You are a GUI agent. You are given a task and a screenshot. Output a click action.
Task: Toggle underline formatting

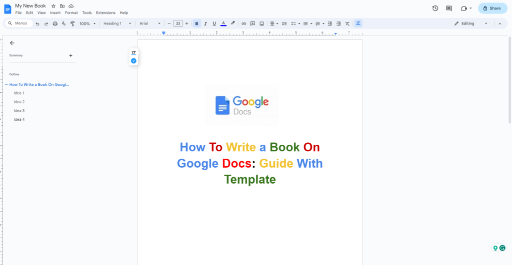(x=214, y=23)
